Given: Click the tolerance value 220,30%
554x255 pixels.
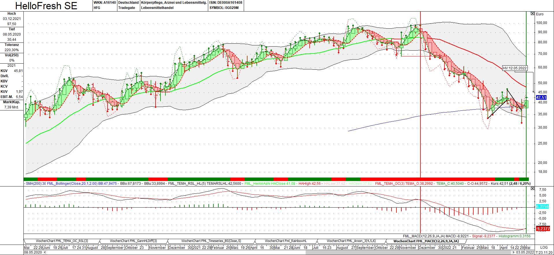Looking at the screenshot, I should point(12,50).
